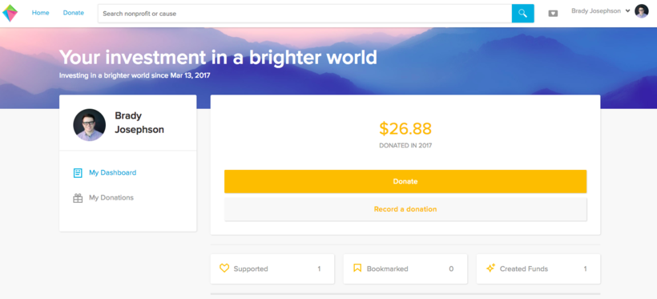The image size is (657, 299).
Task: Open the heart inbox icon in header
Action: click(553, 14)
